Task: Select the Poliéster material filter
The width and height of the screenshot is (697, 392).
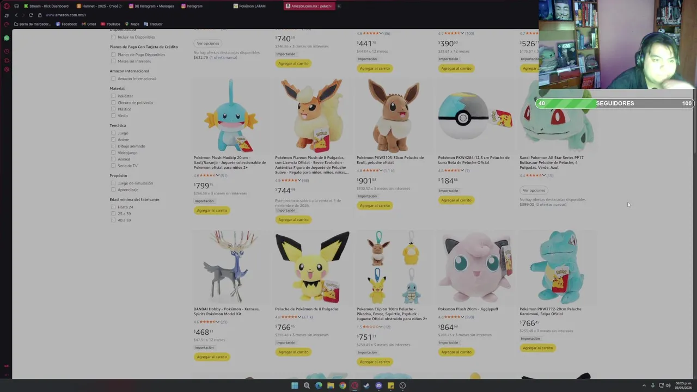Action: (x=113, y=96)
